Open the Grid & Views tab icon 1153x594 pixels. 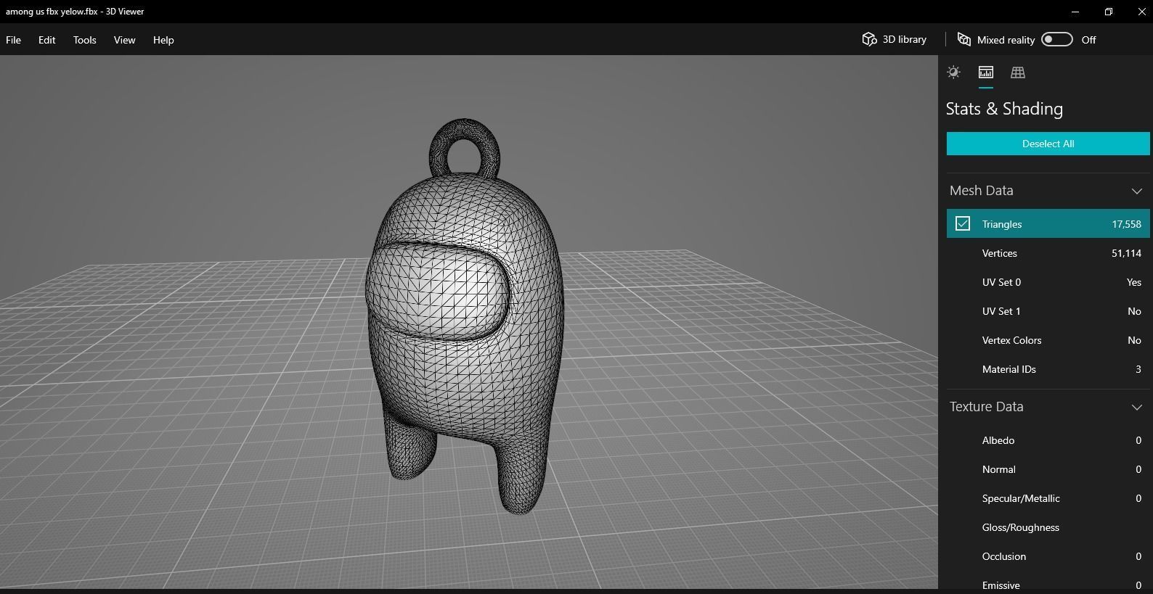1017,72
